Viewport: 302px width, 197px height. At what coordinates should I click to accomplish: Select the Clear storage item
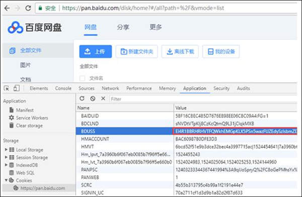pyautogui.click(x=29, y=125)
